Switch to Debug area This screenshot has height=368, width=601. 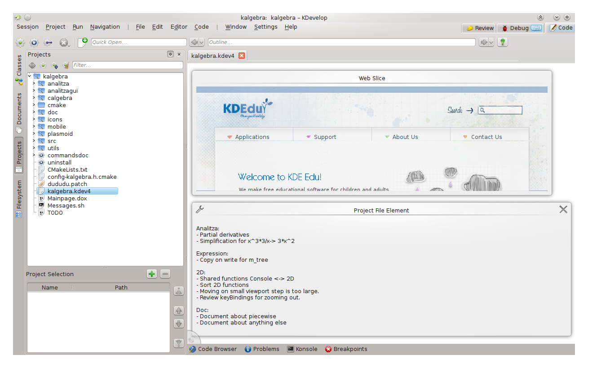click(x=521, y=28)
